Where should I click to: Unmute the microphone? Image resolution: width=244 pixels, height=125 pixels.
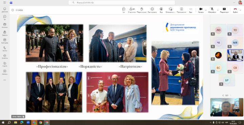click(212, 10)
